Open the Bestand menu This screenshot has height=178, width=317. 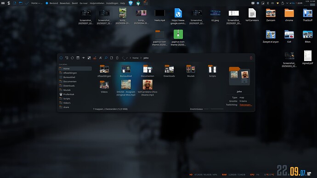click(54, 3)
